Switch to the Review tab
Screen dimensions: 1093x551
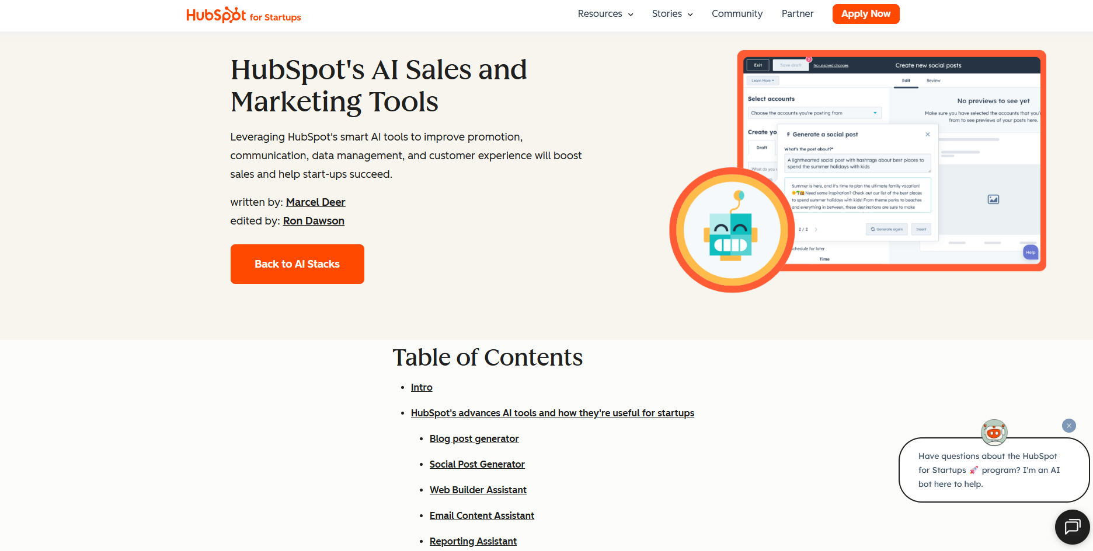click(933, 80)
